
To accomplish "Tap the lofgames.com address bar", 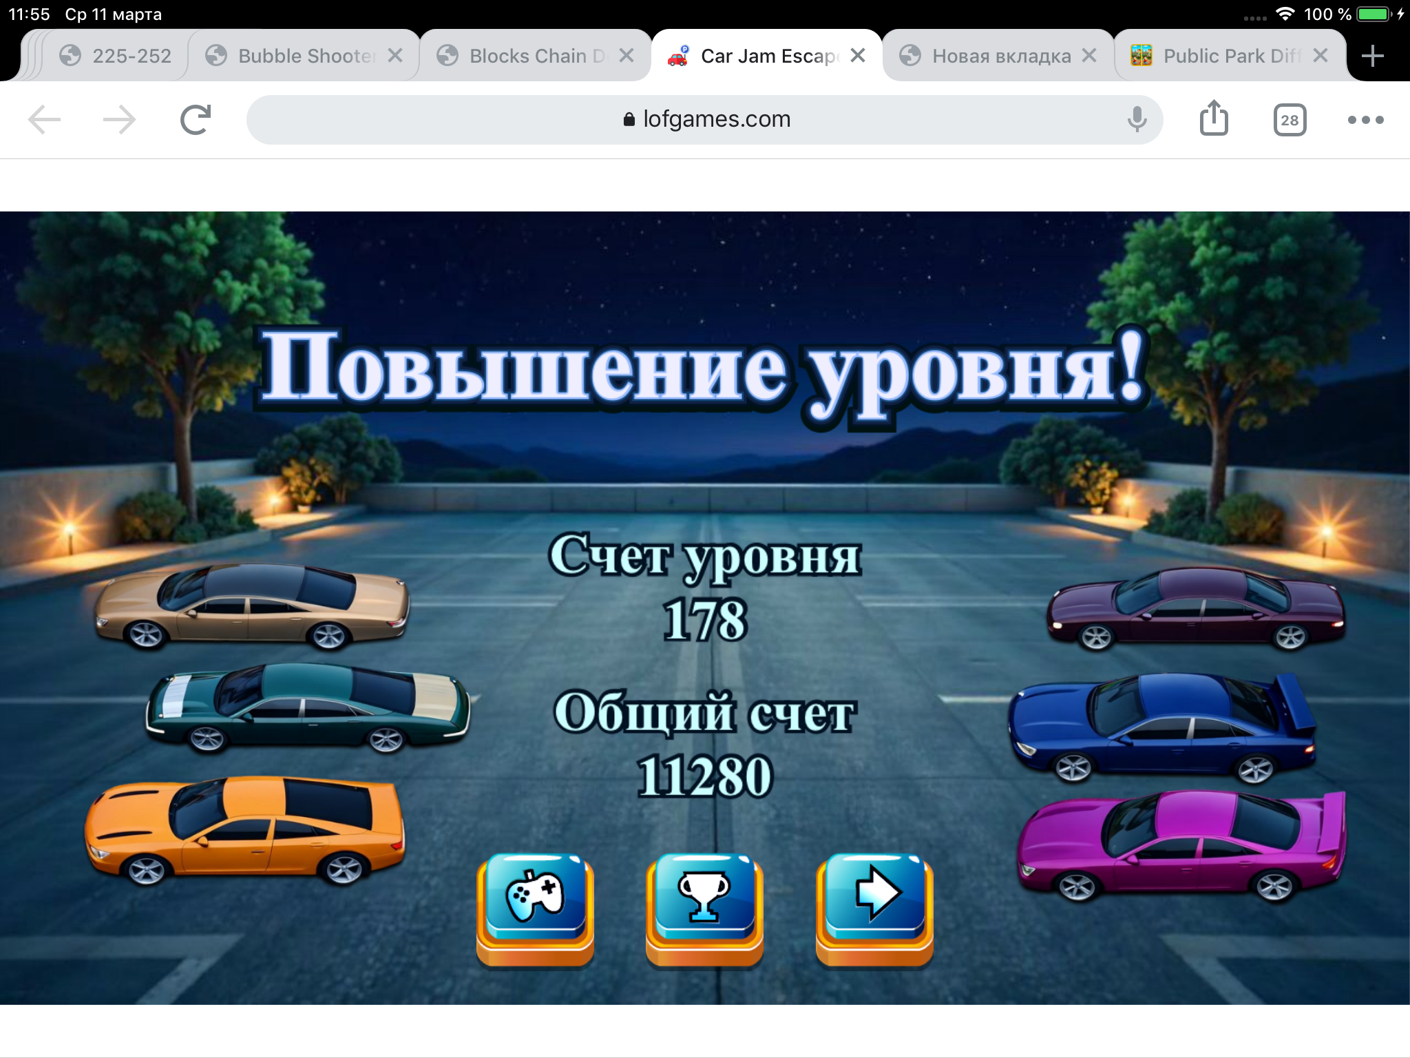I will [x=704, y=120].
